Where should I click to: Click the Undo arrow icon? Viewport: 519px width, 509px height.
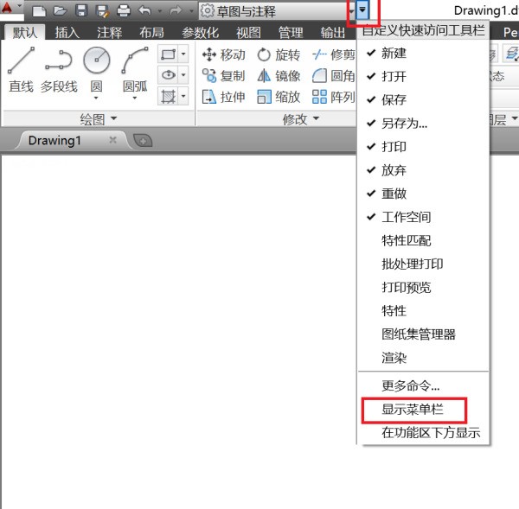(144, 11)
